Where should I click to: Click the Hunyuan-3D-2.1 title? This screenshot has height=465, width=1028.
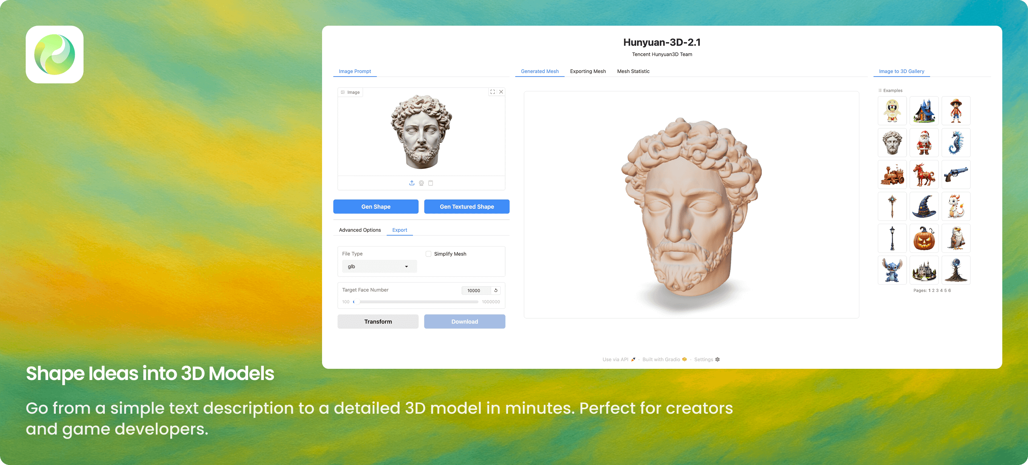click(x=662, y=42)
